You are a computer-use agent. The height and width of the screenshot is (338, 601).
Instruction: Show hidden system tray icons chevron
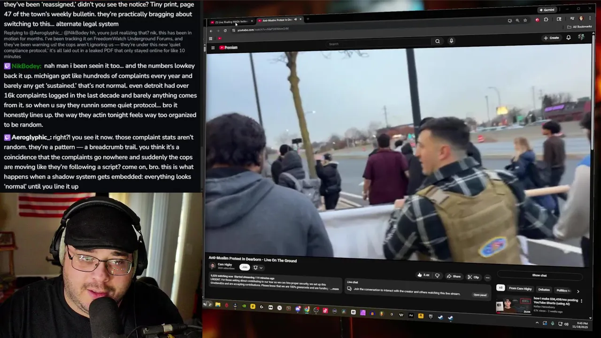(x=537, y=323)
